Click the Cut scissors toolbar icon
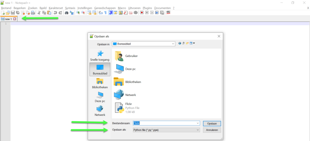 39,13
